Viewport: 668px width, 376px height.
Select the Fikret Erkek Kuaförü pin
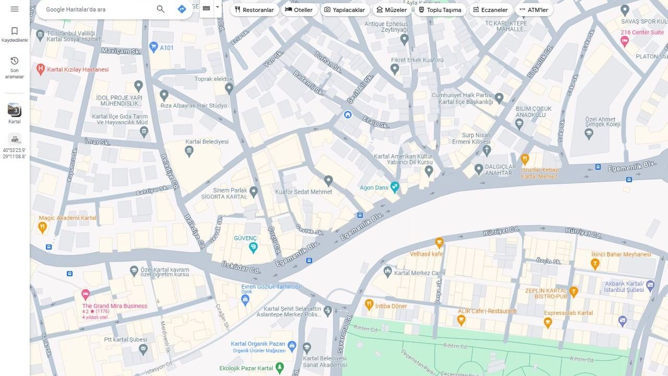(x=395, y=69)
